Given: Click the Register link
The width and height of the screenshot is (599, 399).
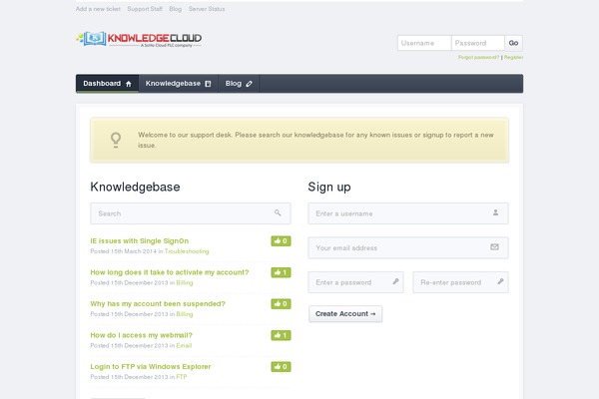Looking at the screenshot, I should (x=513, y=57).
